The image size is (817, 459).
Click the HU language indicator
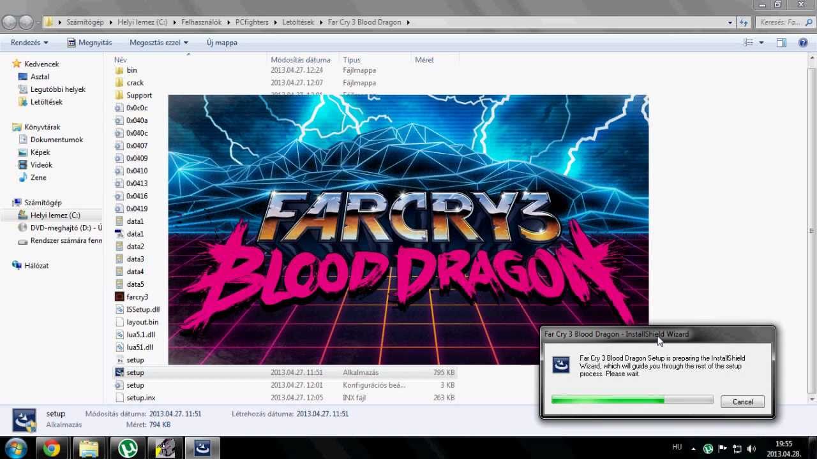click(677, 448)
